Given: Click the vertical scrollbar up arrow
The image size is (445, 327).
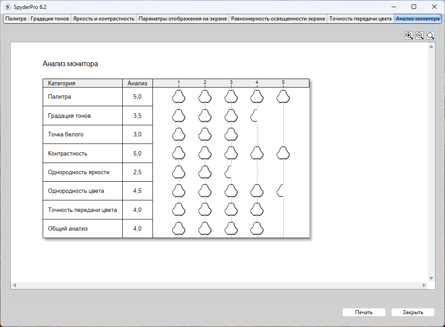Looking at the screenshot, I should click(431, 47).
